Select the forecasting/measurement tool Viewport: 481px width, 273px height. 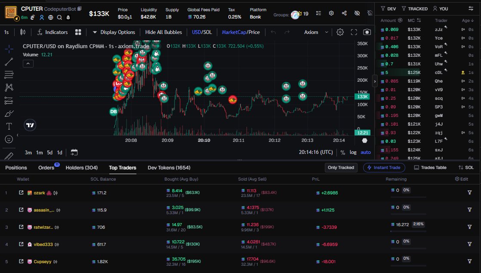coord(9,101)
